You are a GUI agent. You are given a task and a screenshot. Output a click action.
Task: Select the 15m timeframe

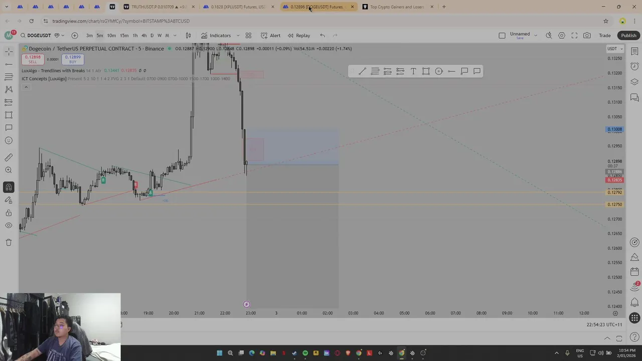124,36
